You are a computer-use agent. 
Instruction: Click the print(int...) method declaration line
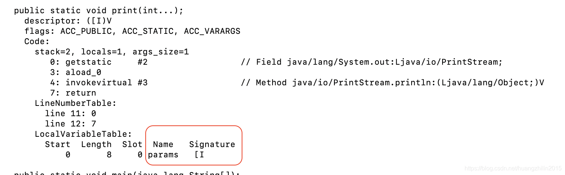pyautogui.click(x=99, y=11)
